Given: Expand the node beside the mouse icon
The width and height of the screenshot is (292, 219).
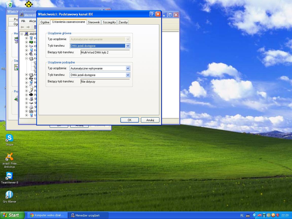Looking at the screenshot, I should tap(26, 87).
